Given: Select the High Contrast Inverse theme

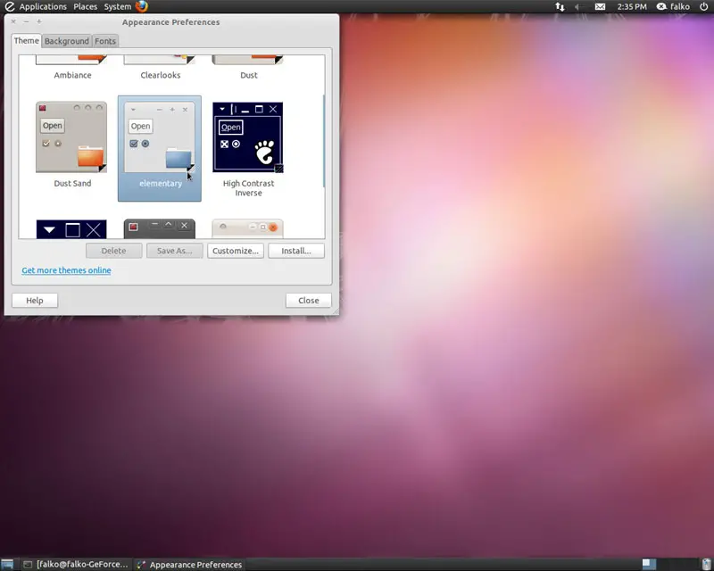Looking at the screenshot, I should 248,148.
